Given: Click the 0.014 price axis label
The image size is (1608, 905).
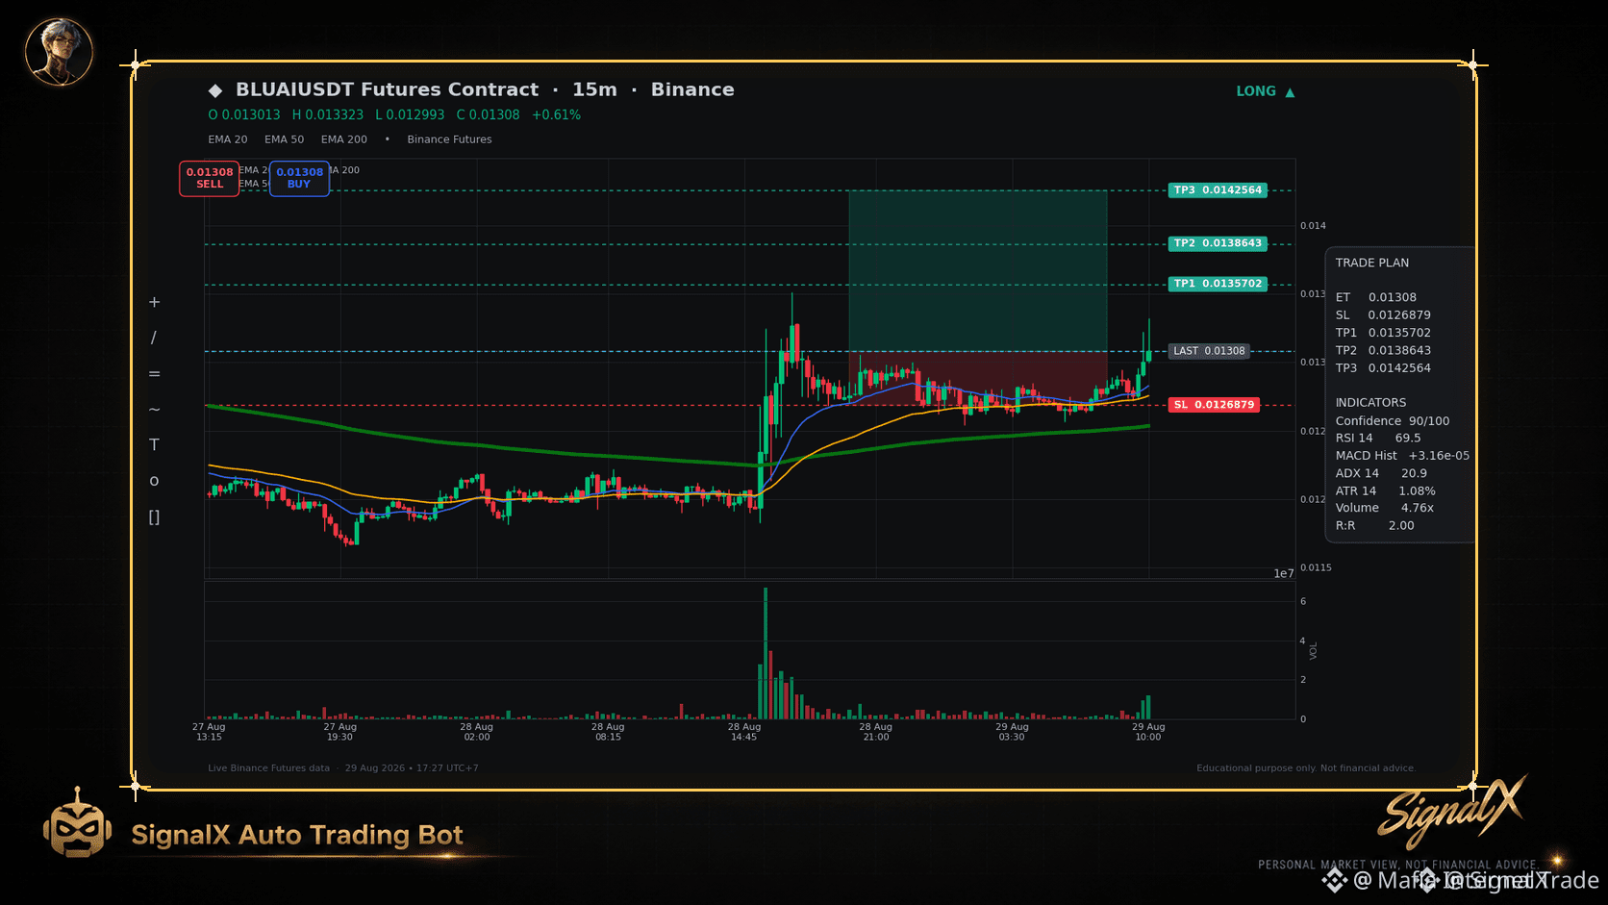Looking at the screenshot, I should pos(1313,226).
